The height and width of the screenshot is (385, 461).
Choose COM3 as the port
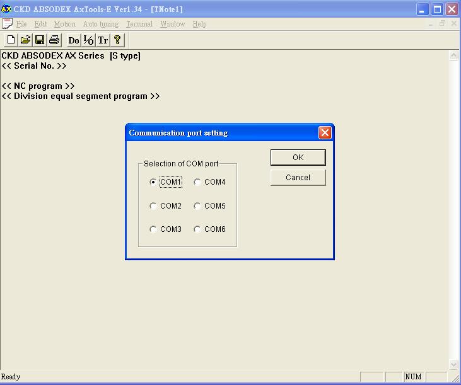(153, 229)
